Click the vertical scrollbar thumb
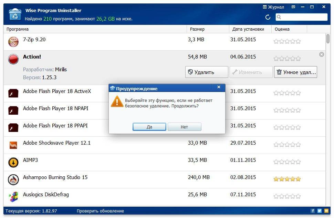This screenshot has height=218, width=334. pyautogui.click(x=328, y=39)
